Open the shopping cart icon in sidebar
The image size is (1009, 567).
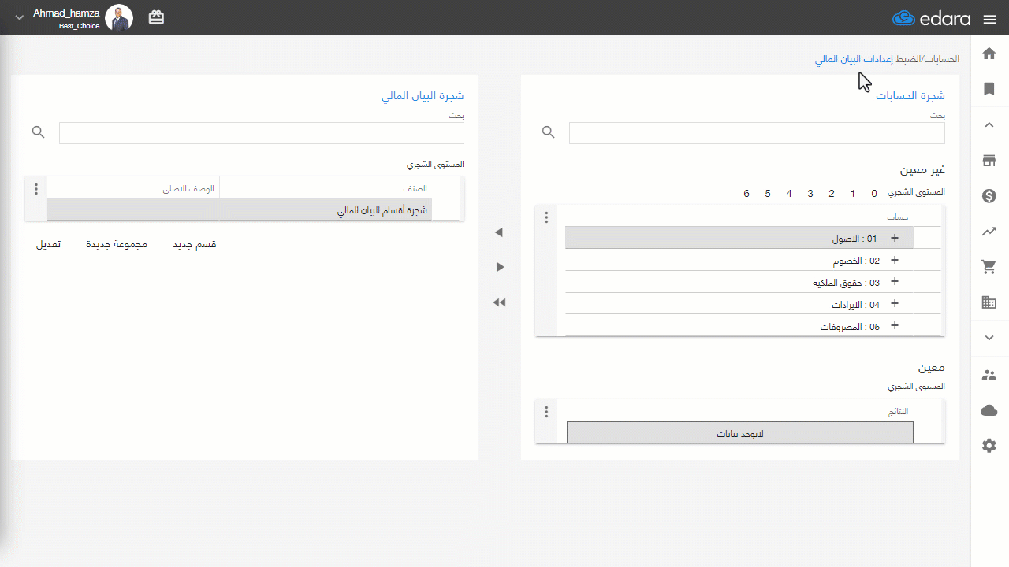click(x=989, y=267)
